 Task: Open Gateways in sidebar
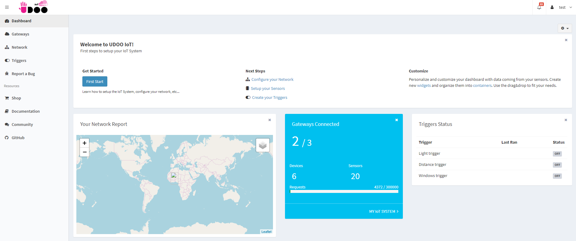click(34, 34)
